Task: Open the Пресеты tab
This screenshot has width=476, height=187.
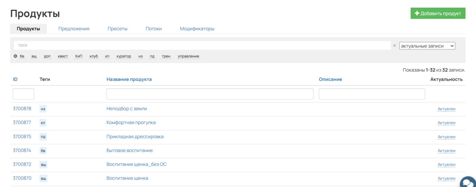Action: pos(117,29)
